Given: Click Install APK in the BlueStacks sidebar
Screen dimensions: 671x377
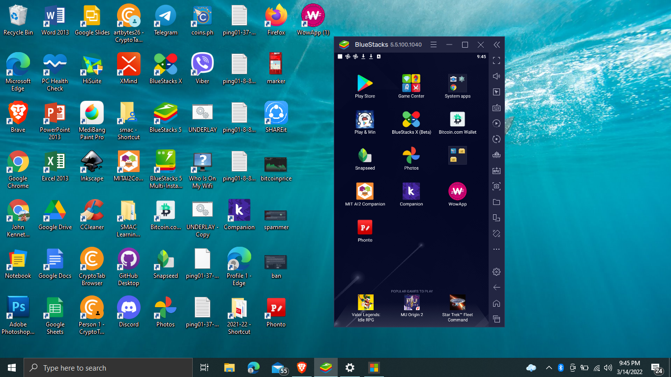Looking at the screenshot, I should click(496, 171).
